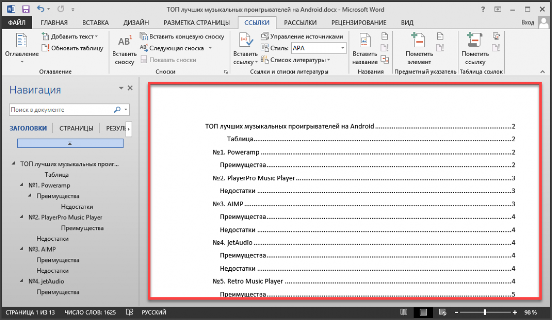
Task: Insert index icon in Предметный указатель group
Action: point(440,36)
